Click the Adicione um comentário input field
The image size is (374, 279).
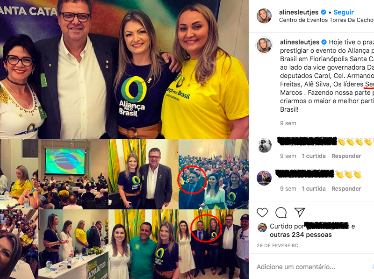310,267
